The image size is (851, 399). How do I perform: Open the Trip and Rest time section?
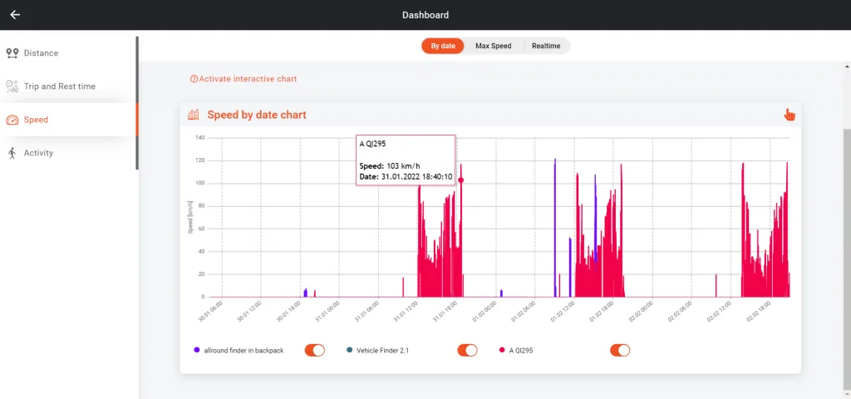(68, 86)
